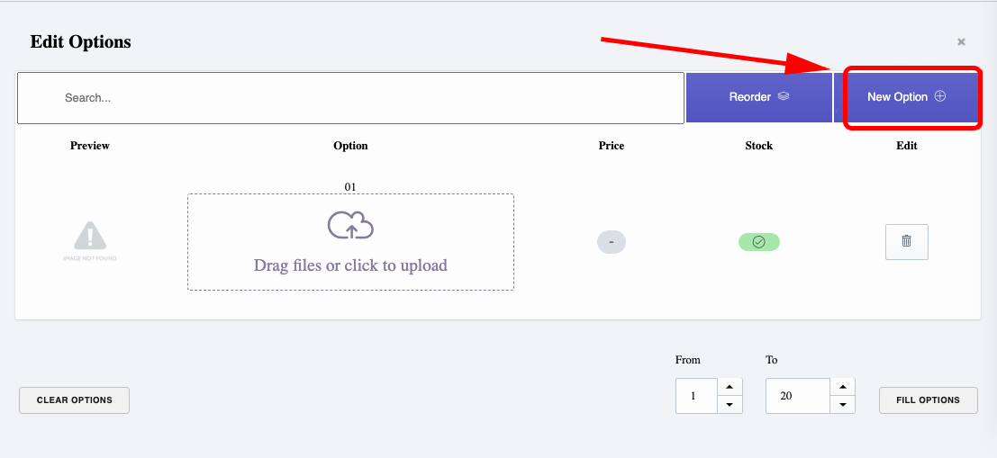The width and height of the screenshot is (997, 458).
Task: Increase the From value with the up arrow
Action: (x=730, y=387)
